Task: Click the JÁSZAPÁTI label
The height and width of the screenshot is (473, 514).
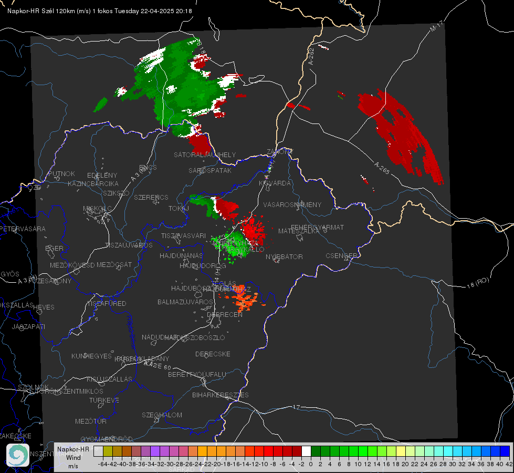Action: (28, 326)
